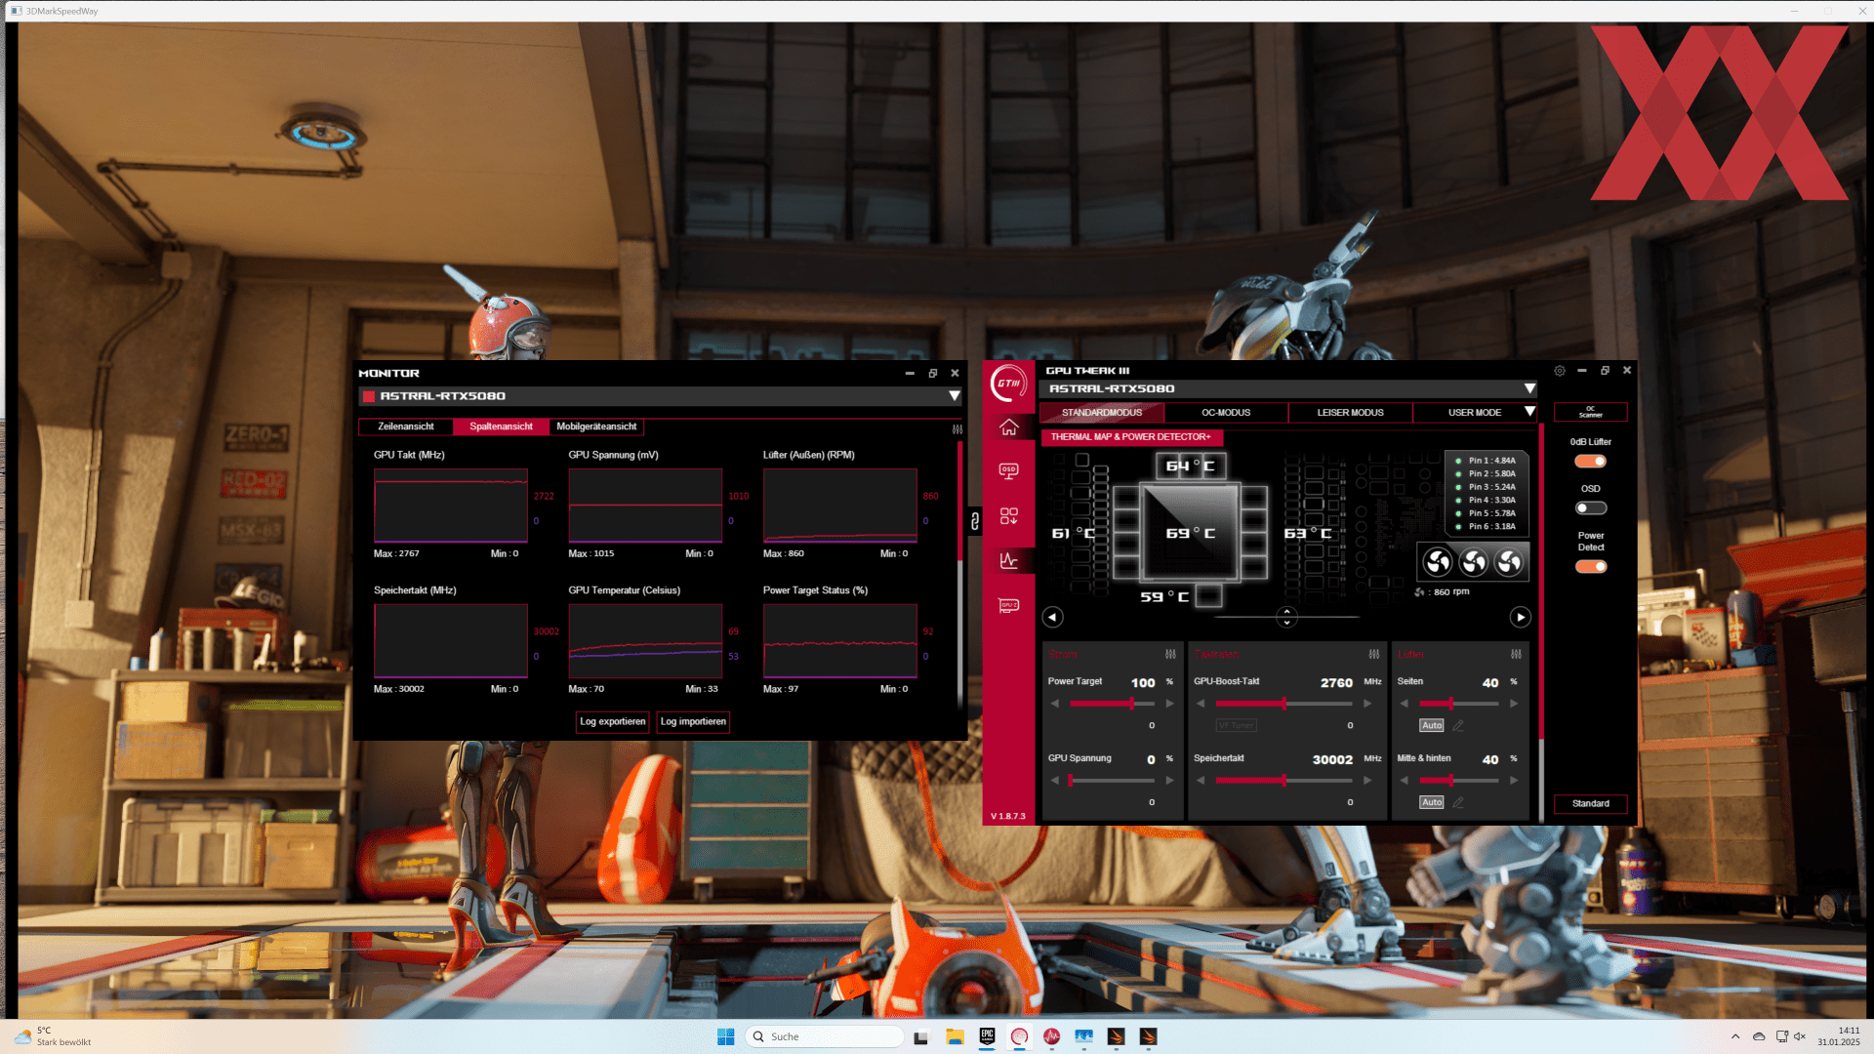Open File Explorer from the taskbar

coord(955,1036)
